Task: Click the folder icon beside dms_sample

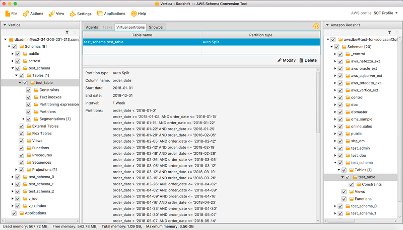Action: coord(348,119)
